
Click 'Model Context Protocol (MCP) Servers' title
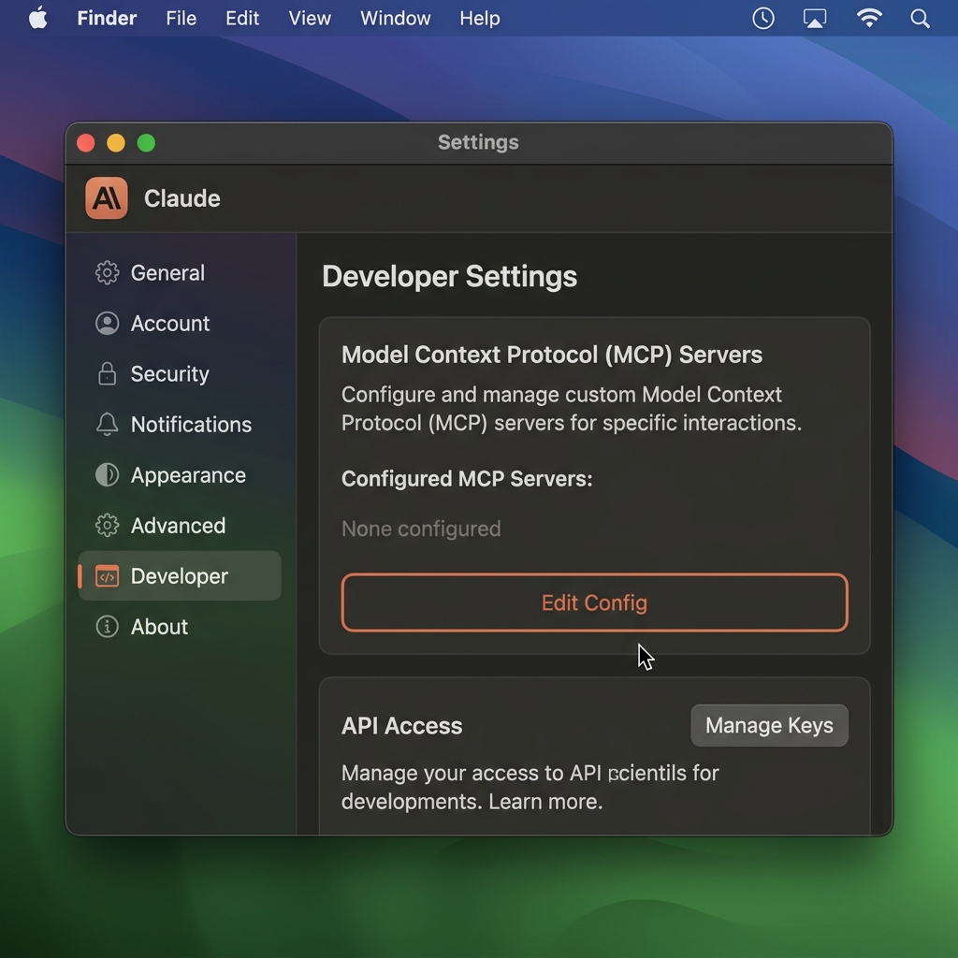click(552, 355)
